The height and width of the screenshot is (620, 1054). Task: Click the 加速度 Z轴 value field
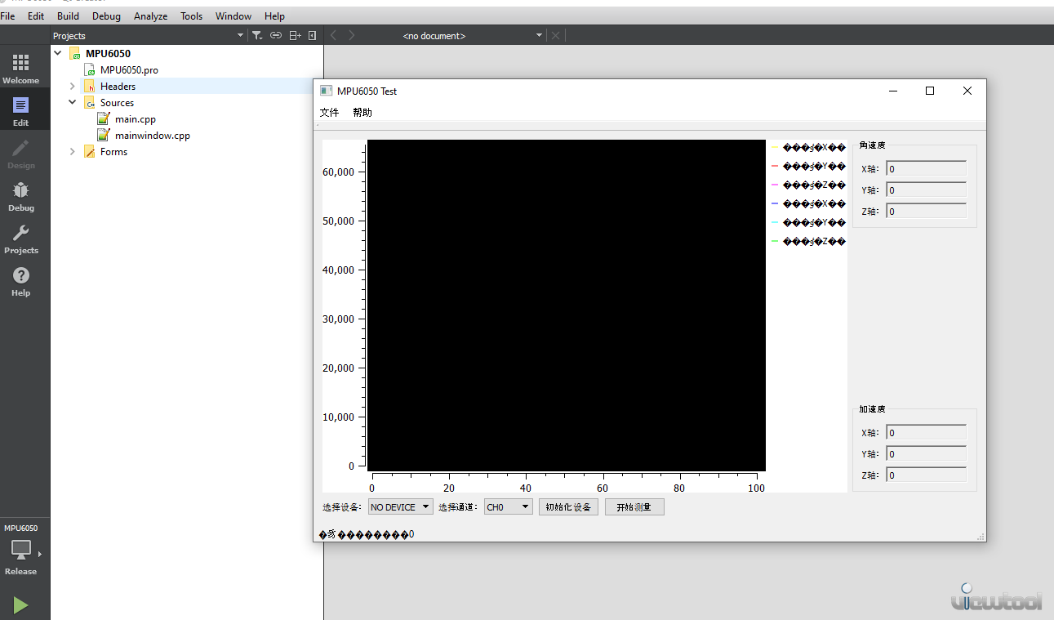[x=926, y=475]
